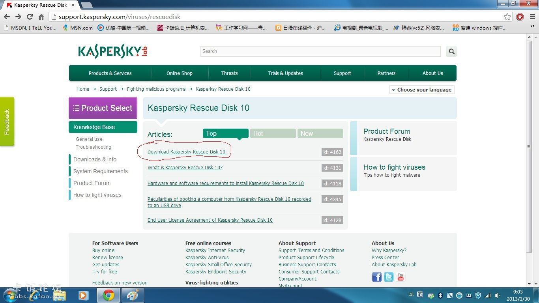This screenshot has width=539, height=303.
Task: Open the Trials & Updates menu
Action: (x=286, y=73)
